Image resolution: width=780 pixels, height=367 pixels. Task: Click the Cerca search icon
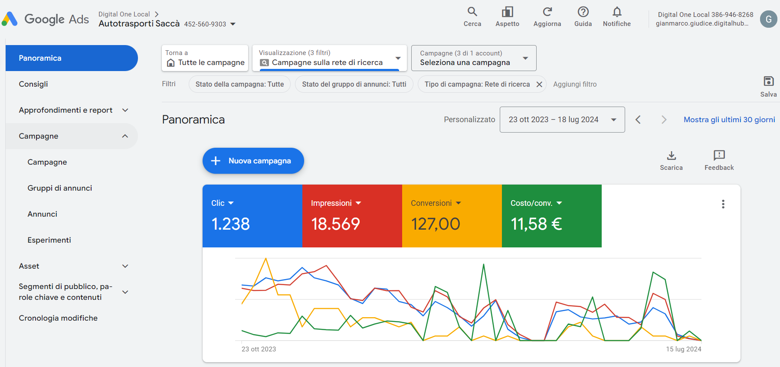(472, 12)
